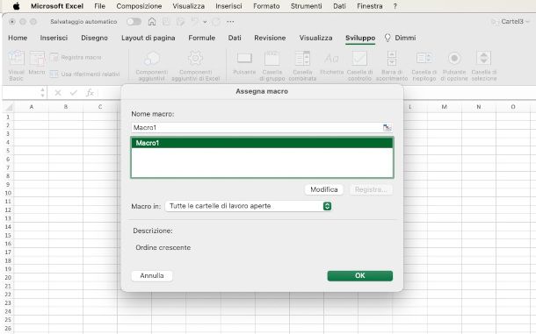Click the fx insert function icon
The width and height of the screenshot is (536, 334).
(90, 93)
